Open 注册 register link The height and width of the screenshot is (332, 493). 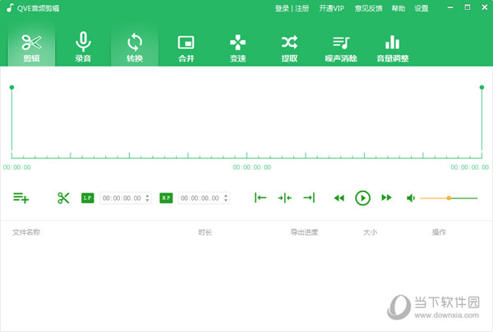point(302,8)
